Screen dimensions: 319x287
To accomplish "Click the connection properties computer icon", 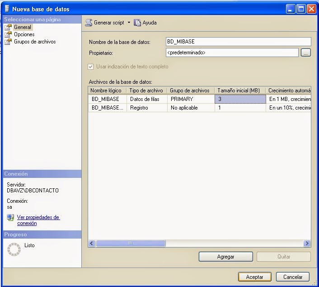I will (10, 217).
